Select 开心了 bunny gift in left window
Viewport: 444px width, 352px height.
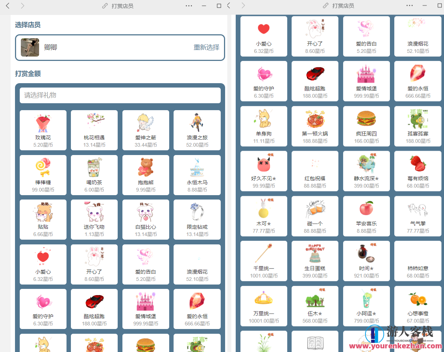94,264
